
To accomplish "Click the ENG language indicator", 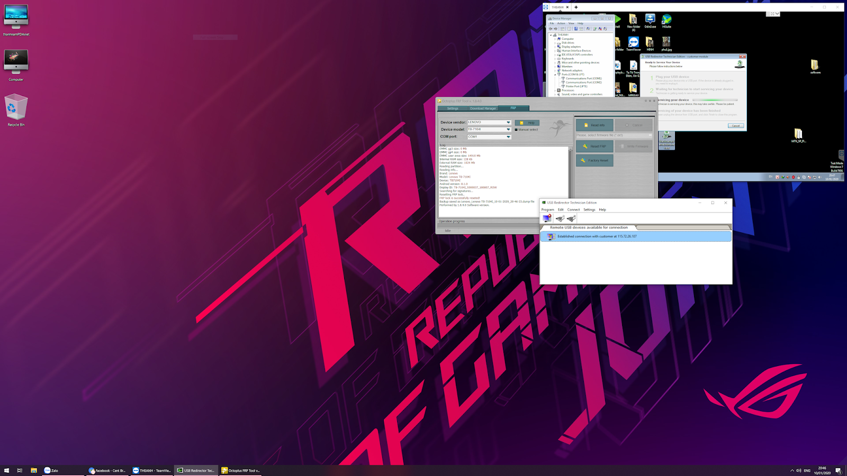I will [x=807, y=470].
